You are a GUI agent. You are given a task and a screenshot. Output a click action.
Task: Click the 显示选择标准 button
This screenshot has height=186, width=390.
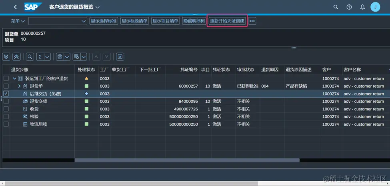point(104,21)
